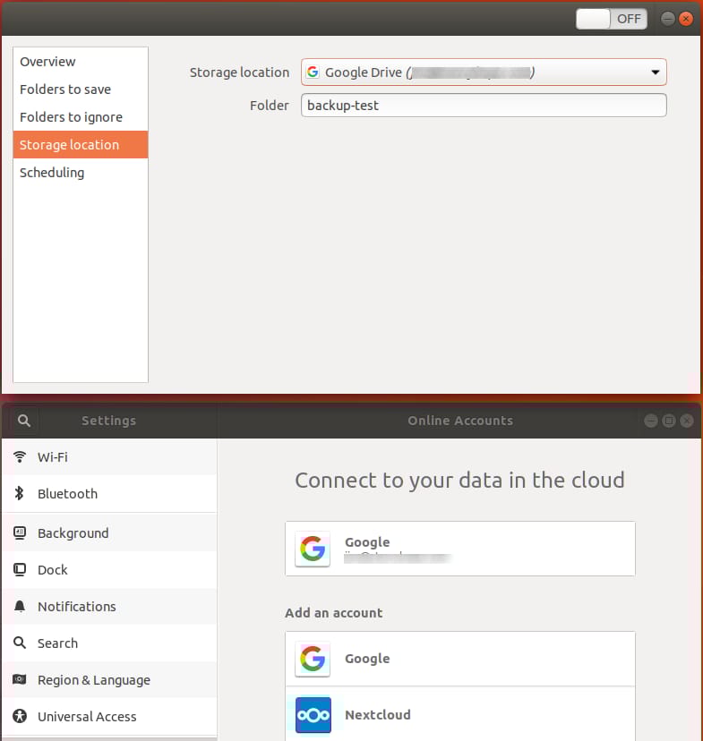Select Folders to save
The image size is (703, 741).
pos(65,89)
